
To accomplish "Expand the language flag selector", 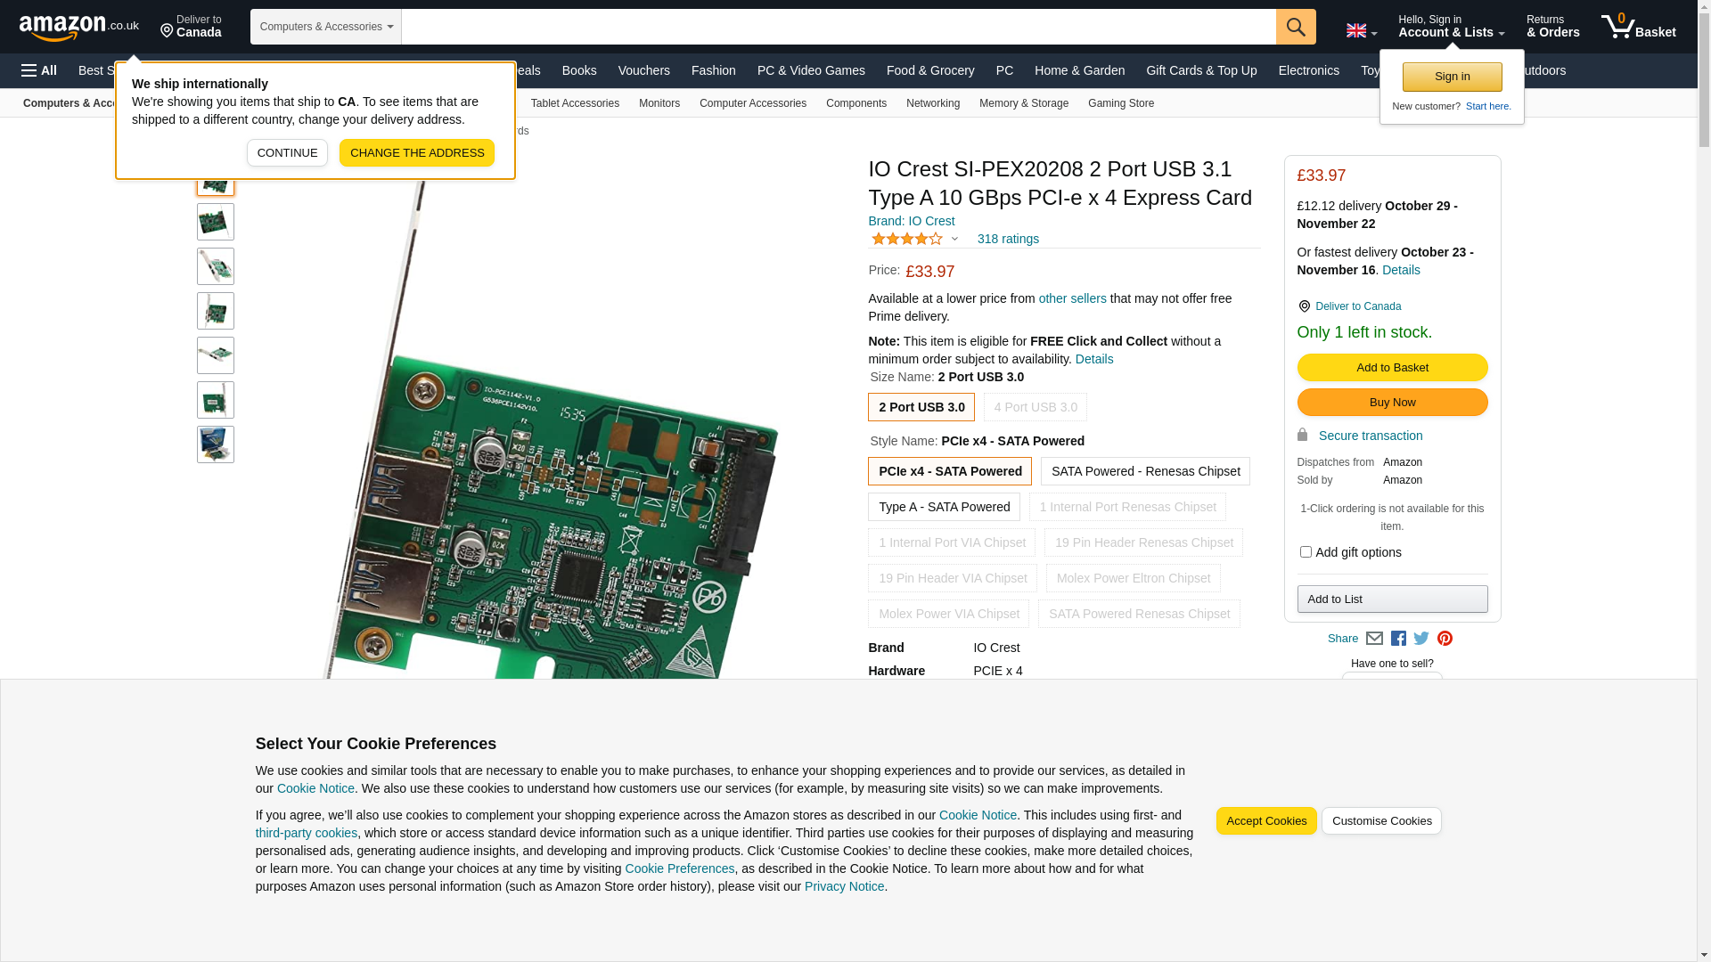I will [x=1361, y=31].
